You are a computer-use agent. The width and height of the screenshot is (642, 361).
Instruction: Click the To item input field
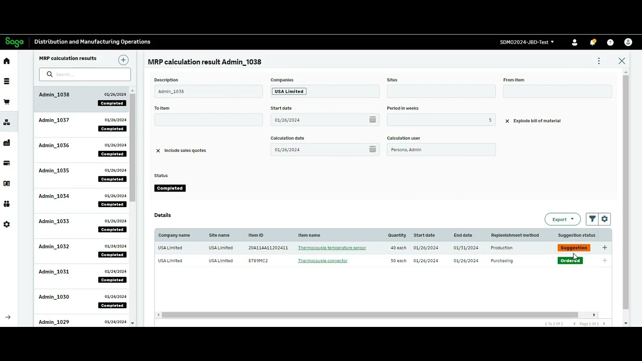pyautogui.click(x=208, y=120)
